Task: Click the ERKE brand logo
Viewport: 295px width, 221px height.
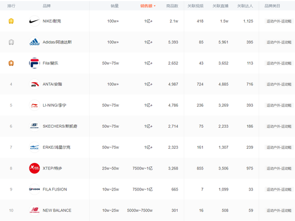Action: pos(34,147)
